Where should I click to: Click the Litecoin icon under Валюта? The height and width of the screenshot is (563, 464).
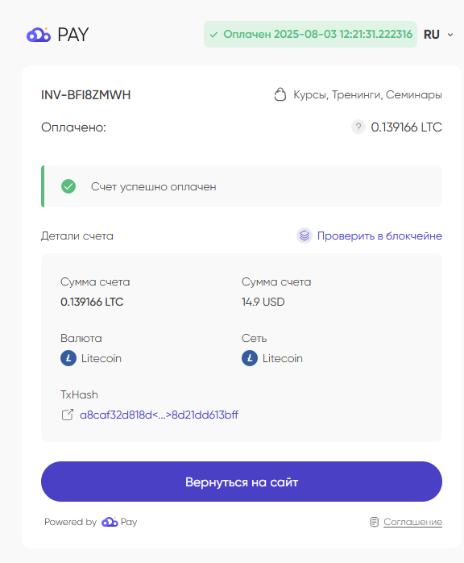tap(68, 358)
